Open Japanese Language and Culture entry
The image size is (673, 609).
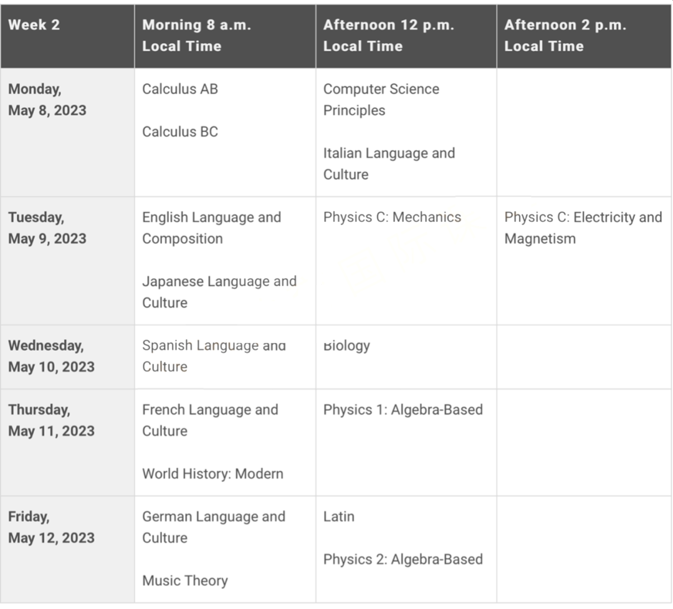[x=219, y=292]
